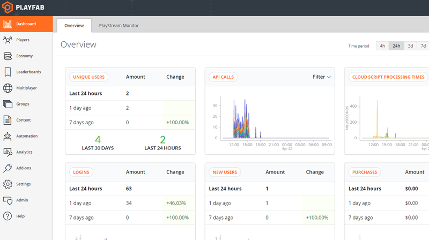Open Leaderboards in the sidebar

tap(28, 72)
